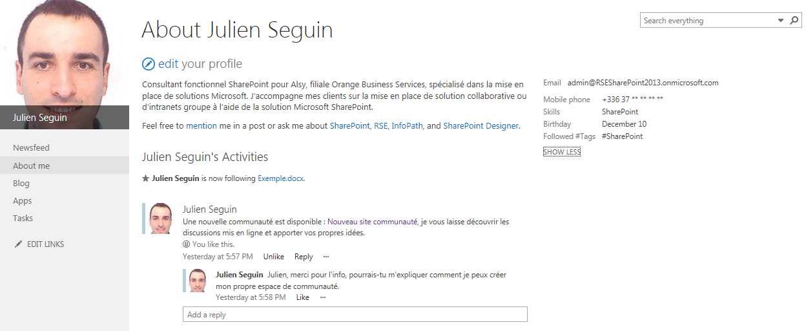This screenshot has width=806, height=331.
Task: Select Apps in left navigation
Action: click(23, 201)
